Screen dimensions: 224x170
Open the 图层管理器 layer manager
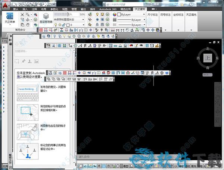46,18
